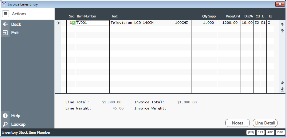Click the Line Total value $1,080.00
This screenshot has height=137, width=287.
click(x=112, y=102)
